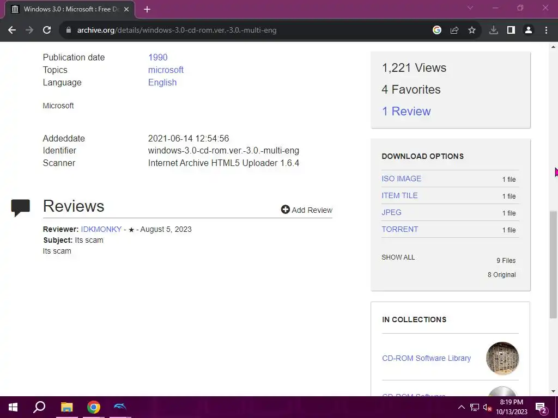Select the identifier value text

click(x=223, y=151)
